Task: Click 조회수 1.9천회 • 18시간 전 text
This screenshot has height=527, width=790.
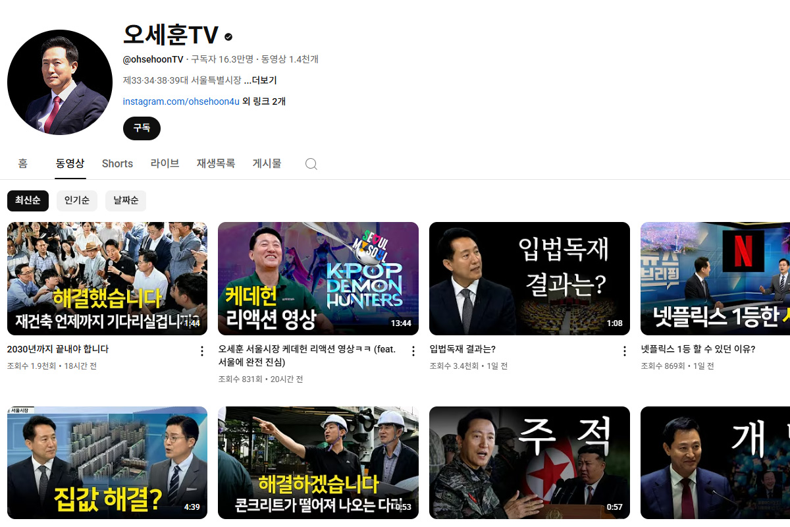Action: pos(52,366)
